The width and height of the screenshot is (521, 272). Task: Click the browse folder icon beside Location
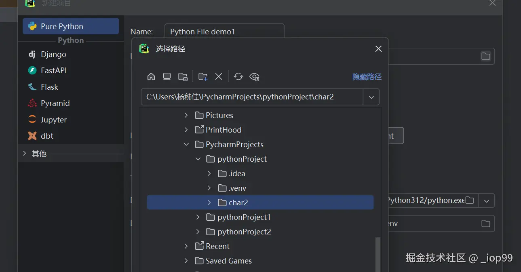click(485, 56)
